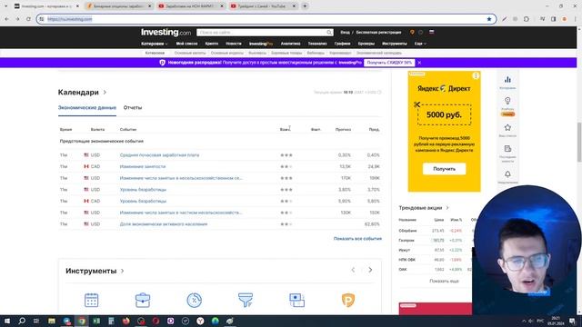Open the CAD unemployment rate event link

tap(143, 201)
